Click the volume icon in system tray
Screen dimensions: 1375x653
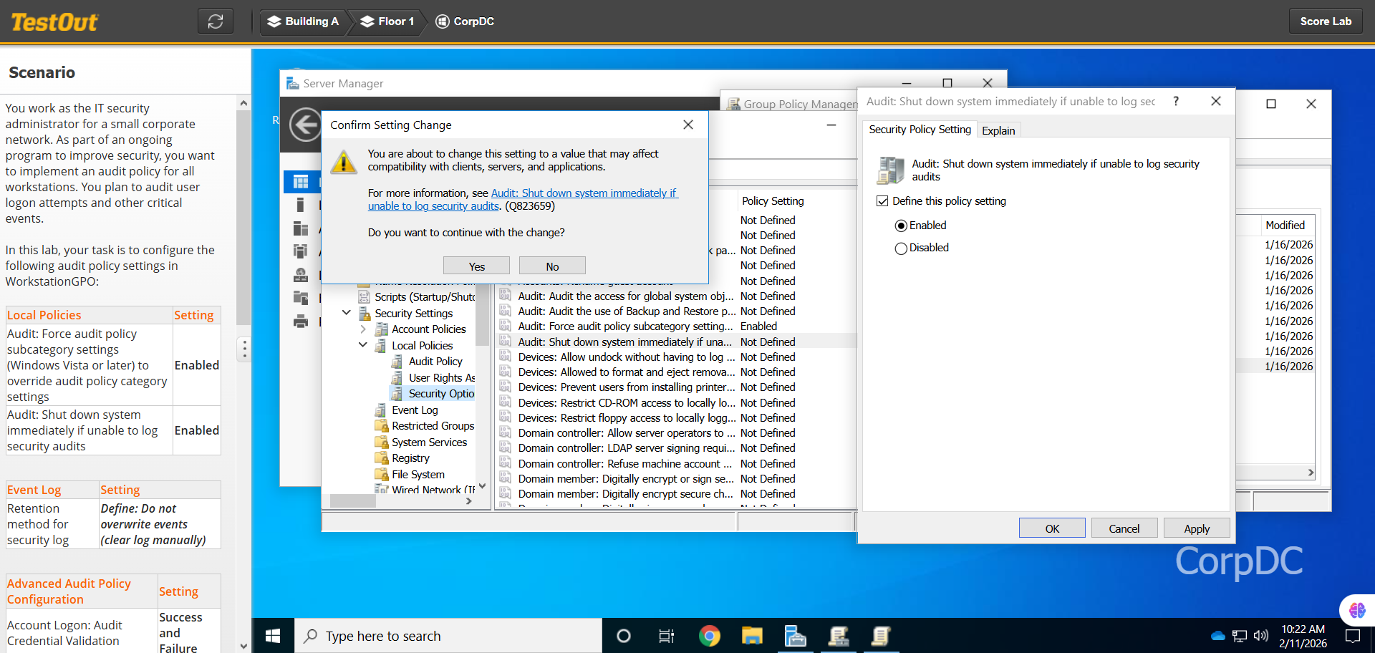[1261, 636]
